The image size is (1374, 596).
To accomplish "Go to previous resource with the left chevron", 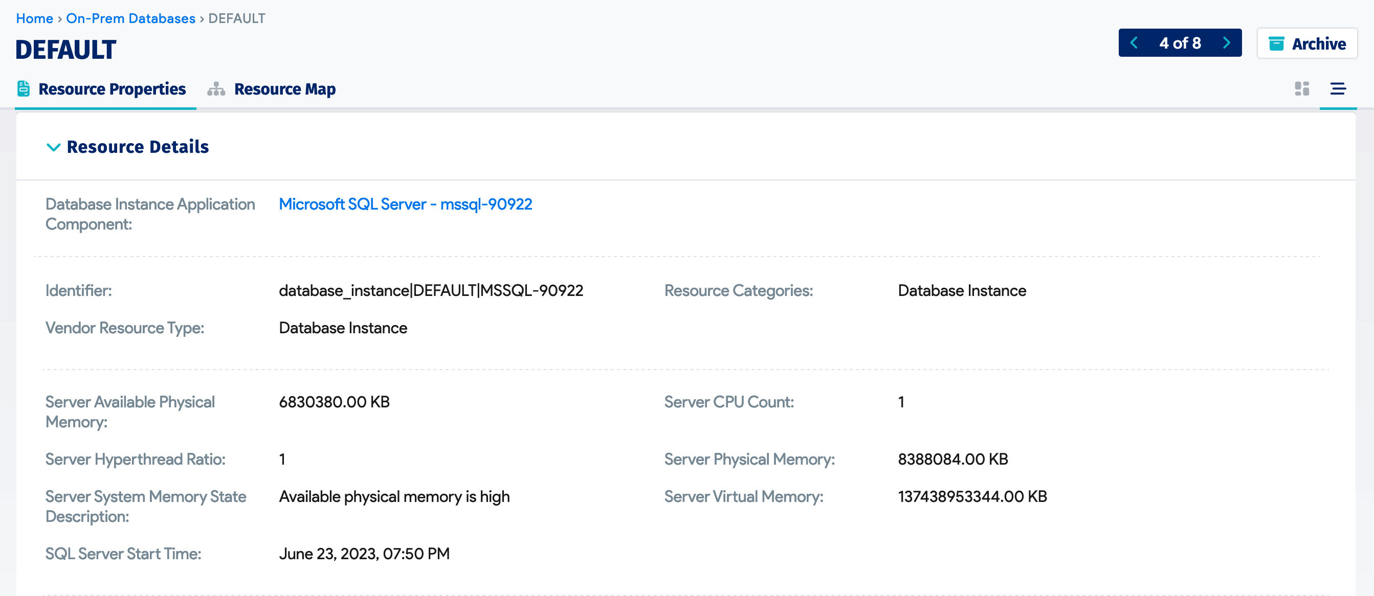I will (1135, 42).
